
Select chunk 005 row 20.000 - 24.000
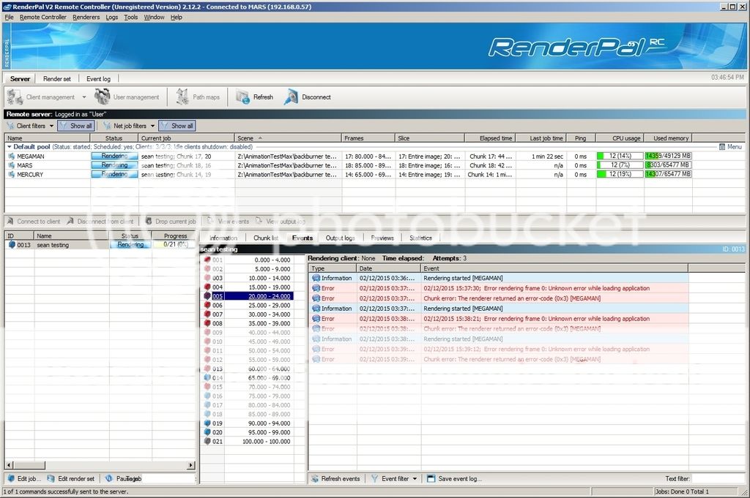252,296
